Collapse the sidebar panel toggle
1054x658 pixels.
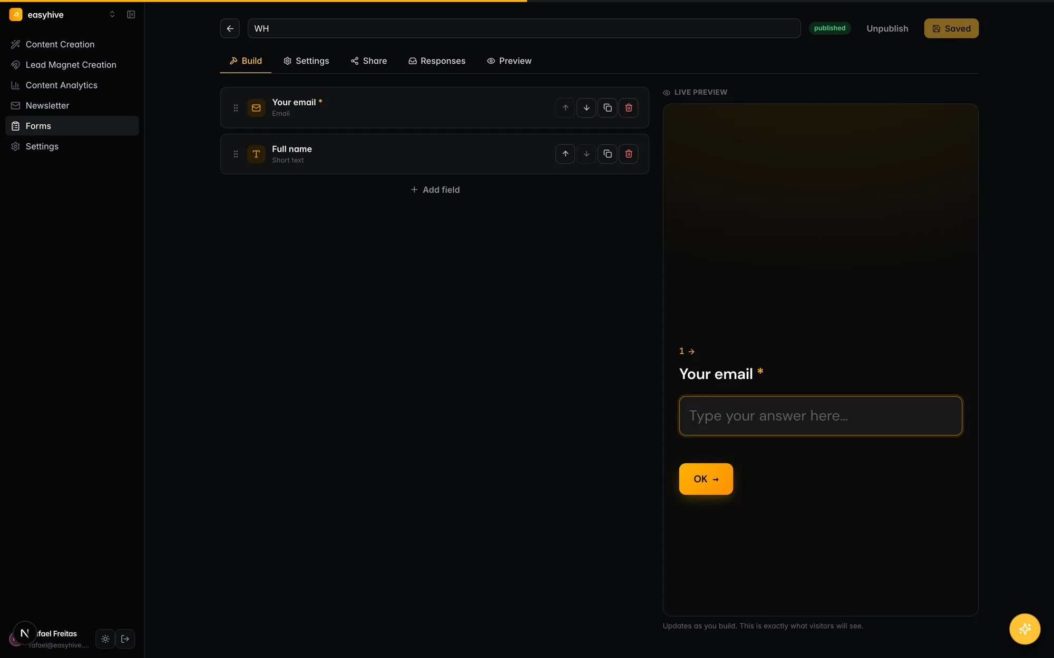coord(131,15)
